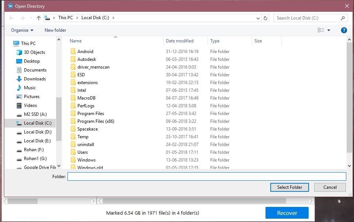Click the Select Folder button
354x222 pixels.
pyautogui.click(x=289, y=187)
